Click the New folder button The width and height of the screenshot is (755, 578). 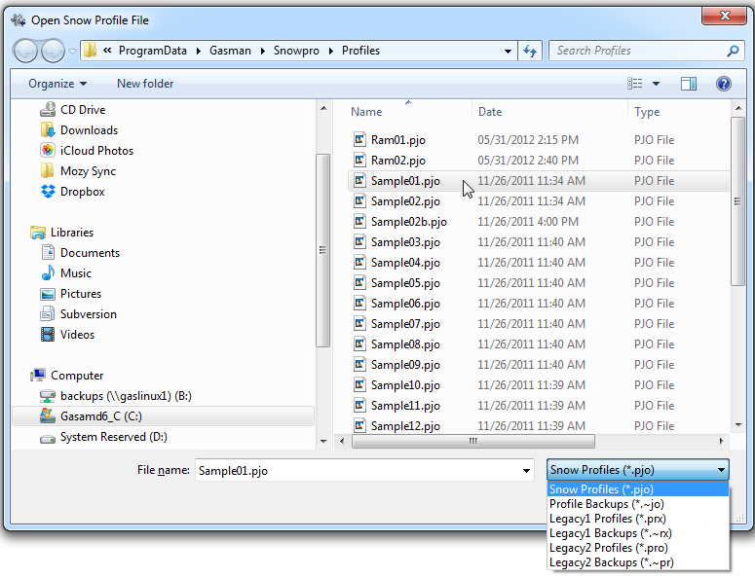pos(145,85)
